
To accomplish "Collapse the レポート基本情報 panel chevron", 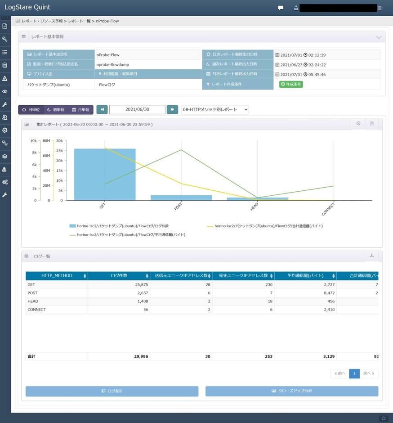I will (x=379, y=37).
